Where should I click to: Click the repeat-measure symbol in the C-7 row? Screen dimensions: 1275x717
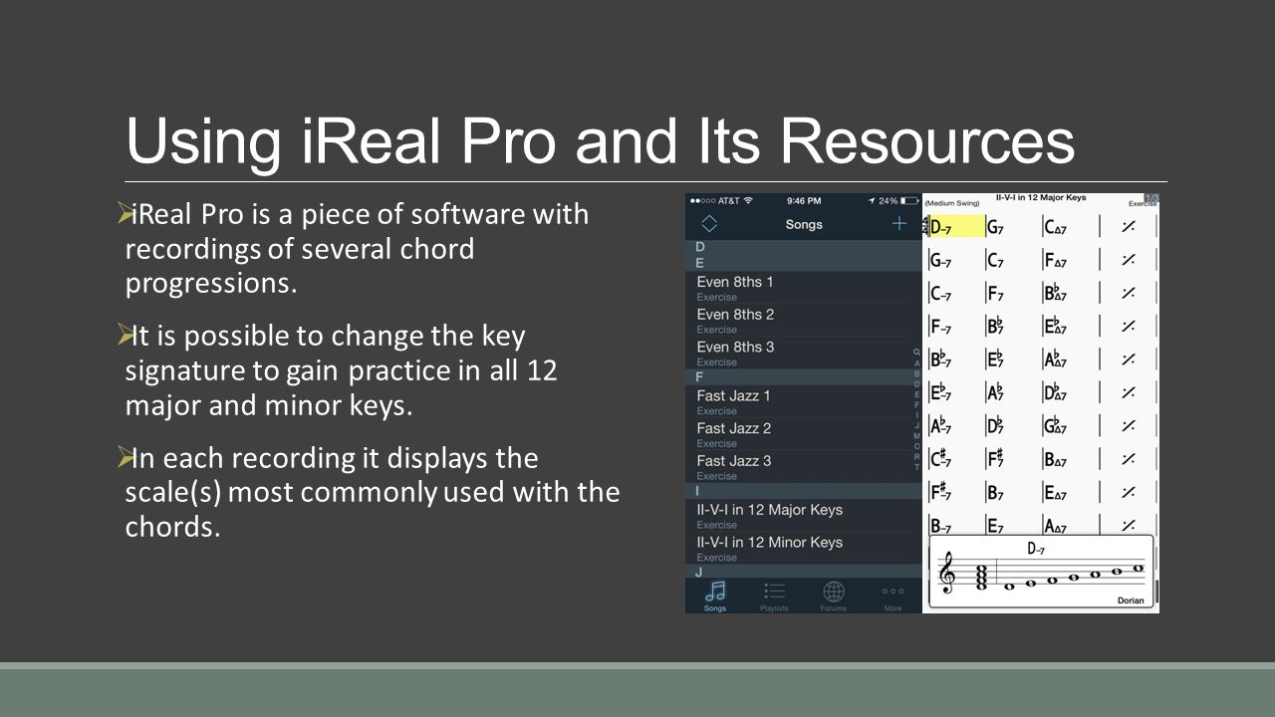click(x=1128, y=293)
